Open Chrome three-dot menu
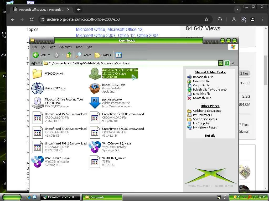 pos(262,19)
